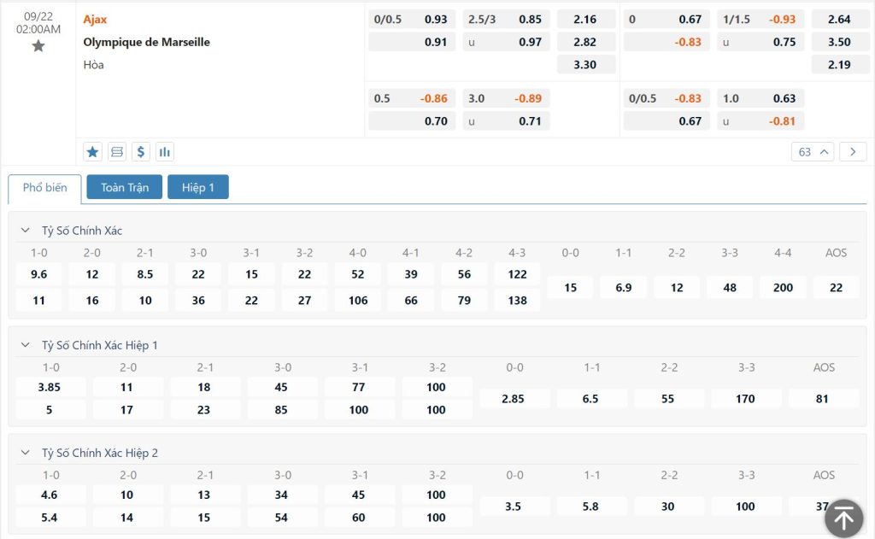
Task: Open the Toàn Trận tab
Action: [x=125, y=188]
